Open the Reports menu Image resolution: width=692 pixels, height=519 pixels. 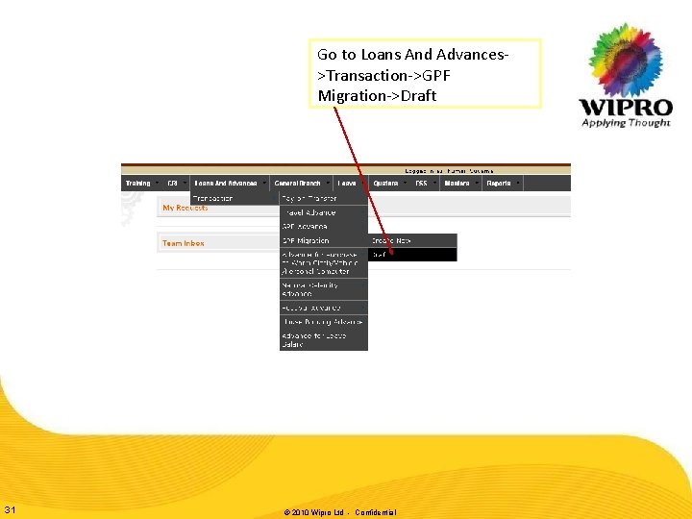(498, 184)
